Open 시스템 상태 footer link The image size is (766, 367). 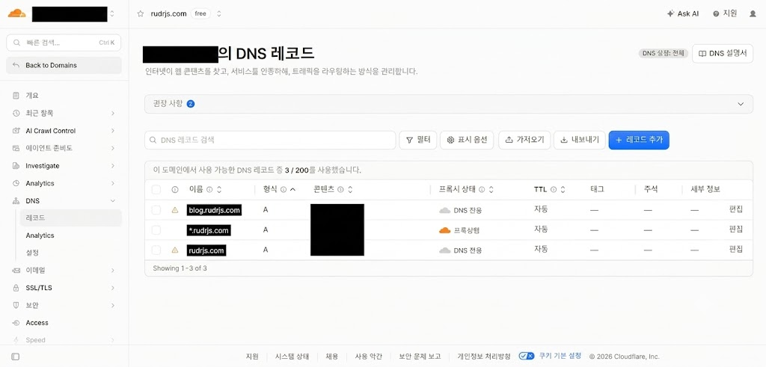(292, 357)
